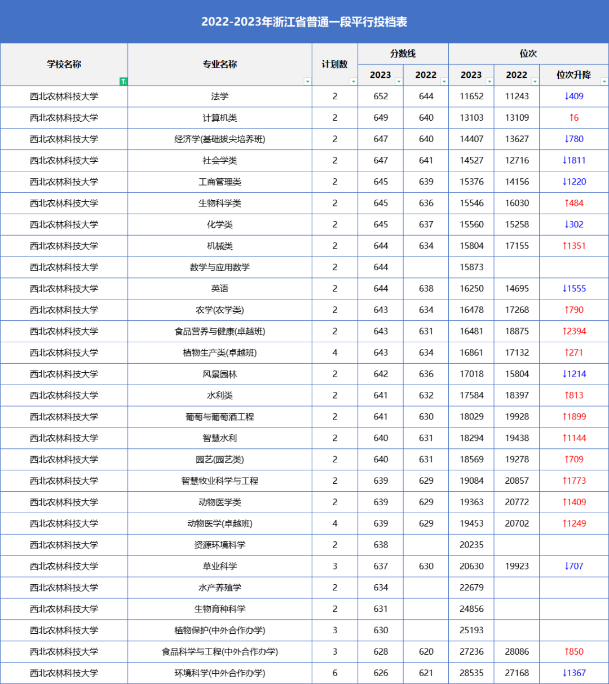Image resolution: width=609 pixels, height=684 pixels.
Task: Click the active filter funnel icon under 学校名称
Action: [122, 81]
